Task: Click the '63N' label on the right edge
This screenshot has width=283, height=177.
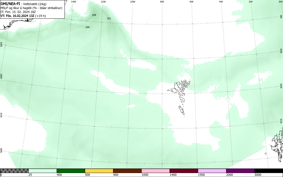Action: [281, 51]
